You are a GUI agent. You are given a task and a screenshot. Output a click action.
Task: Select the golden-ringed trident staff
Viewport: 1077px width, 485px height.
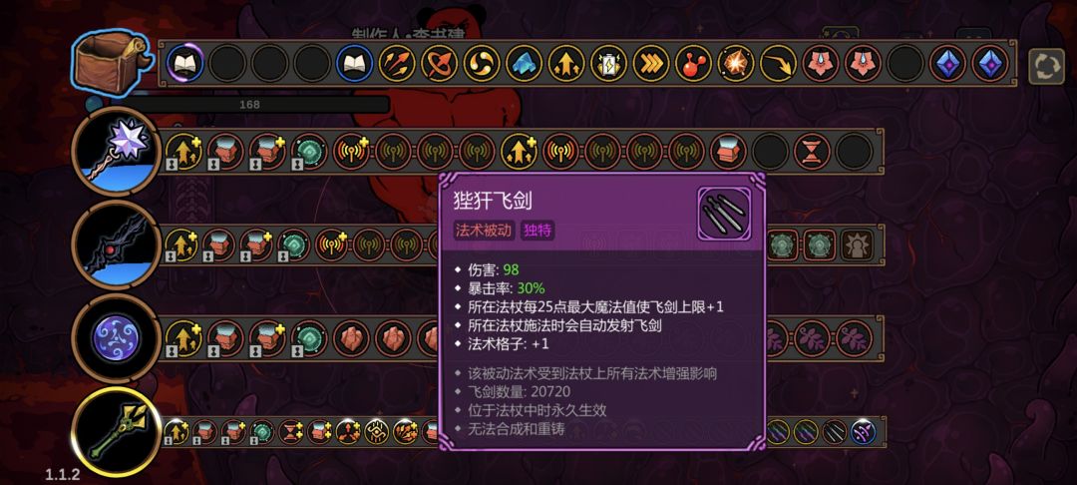click(116, 432)
